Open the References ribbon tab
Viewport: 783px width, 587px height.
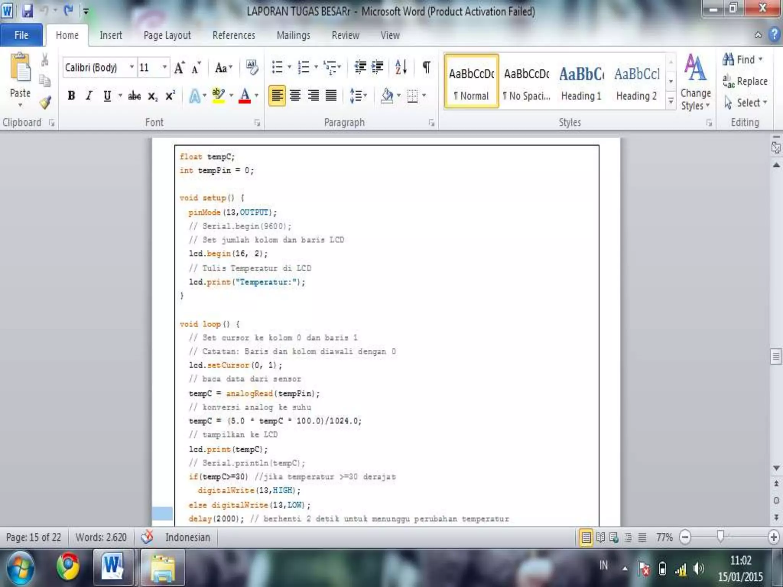pyautogui.click(x=234, y=36)
